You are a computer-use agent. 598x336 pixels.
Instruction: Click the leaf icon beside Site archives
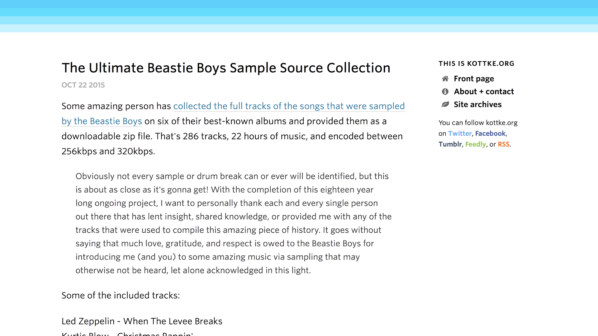445,104
